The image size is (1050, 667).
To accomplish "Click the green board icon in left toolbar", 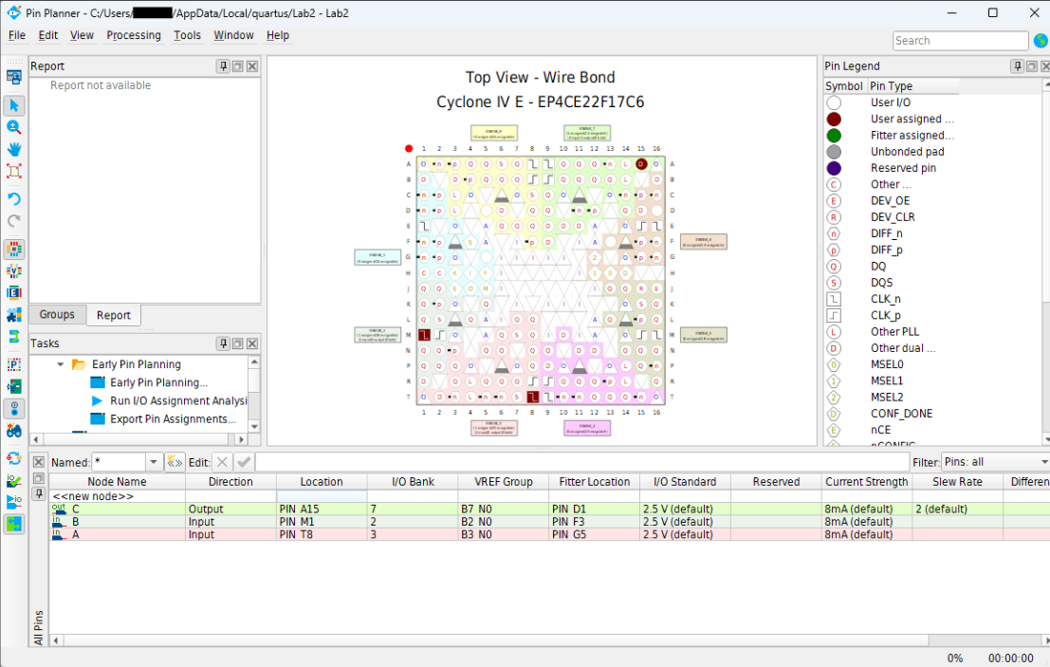I will point(14,386).
